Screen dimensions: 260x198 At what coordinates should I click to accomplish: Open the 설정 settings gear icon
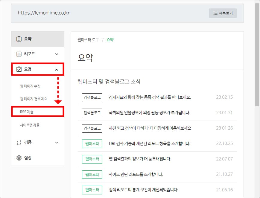point(19,158)
